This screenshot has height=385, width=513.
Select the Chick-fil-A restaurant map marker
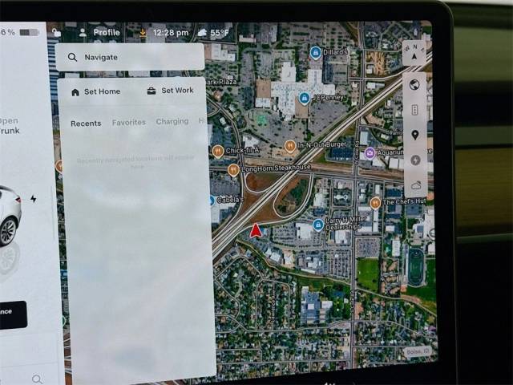coord(217,151)
